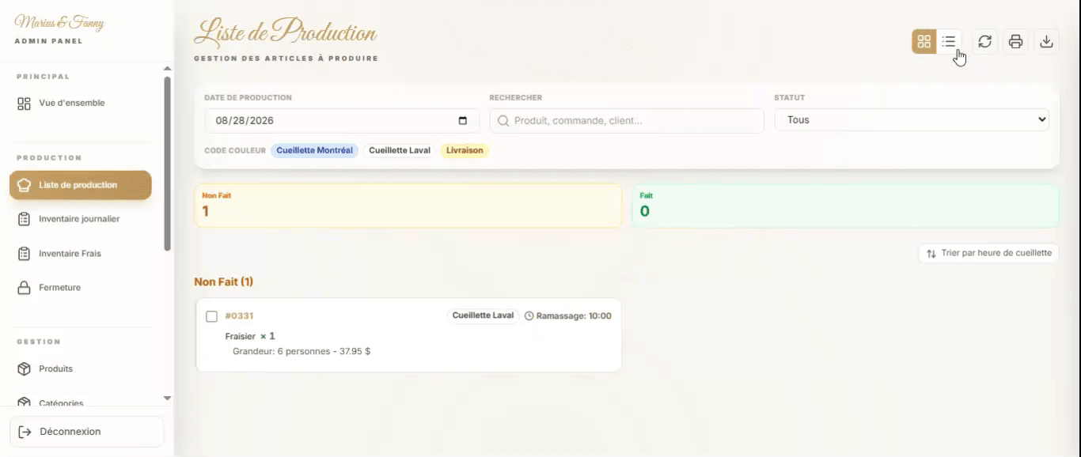Navigate to Fermeture

[x=81, y=288]
